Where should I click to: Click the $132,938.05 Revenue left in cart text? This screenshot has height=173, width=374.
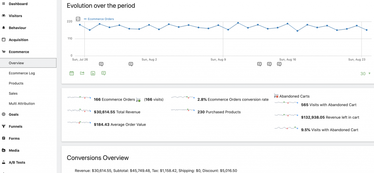pyautogui.click(x=330, y=117)
